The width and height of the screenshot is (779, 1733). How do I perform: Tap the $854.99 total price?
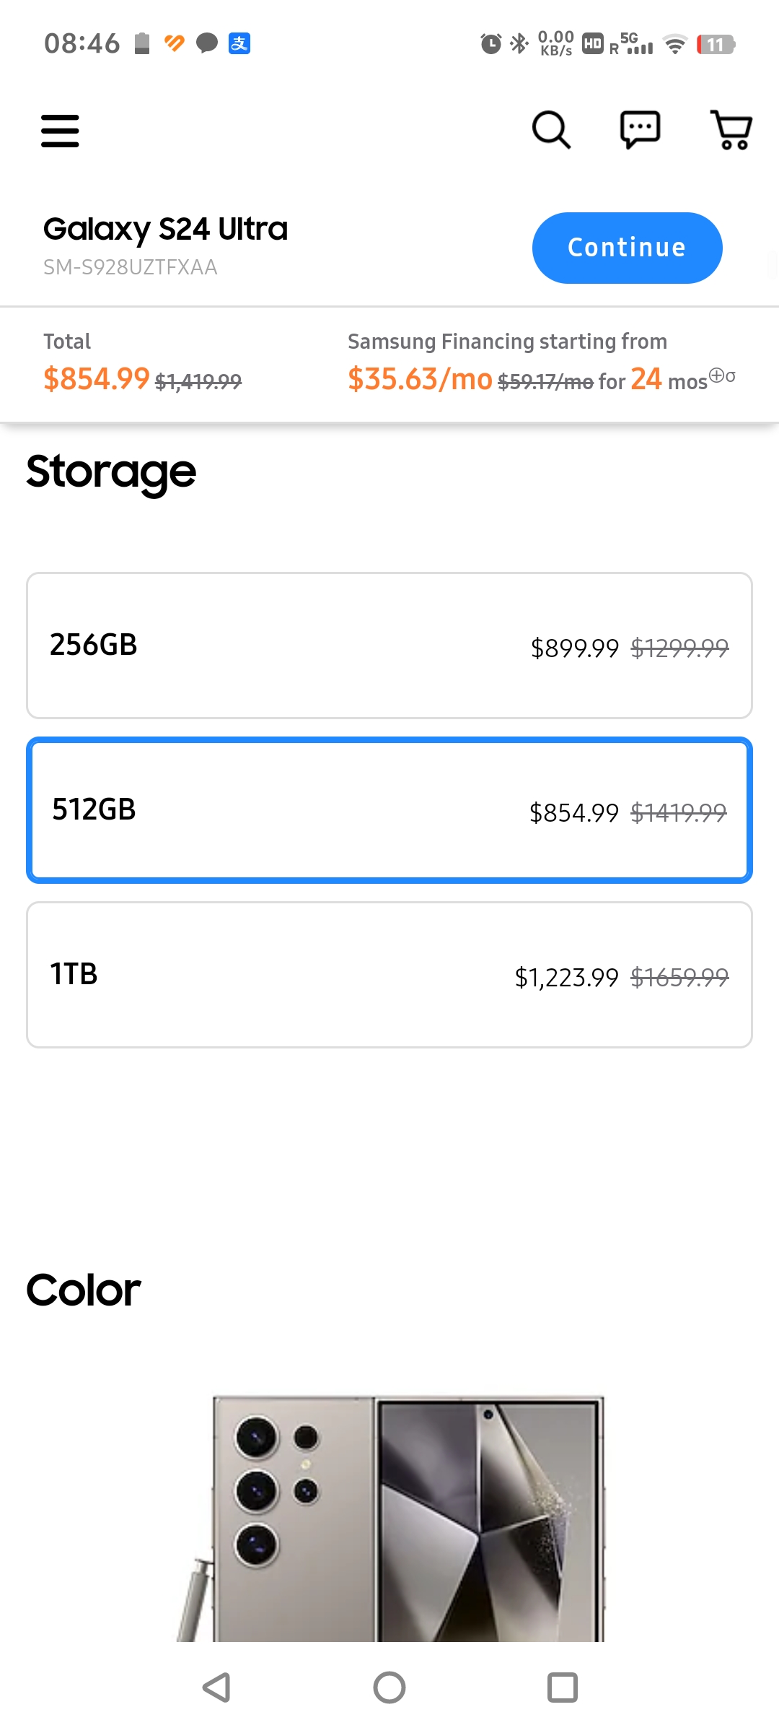[x=96, y=378]
